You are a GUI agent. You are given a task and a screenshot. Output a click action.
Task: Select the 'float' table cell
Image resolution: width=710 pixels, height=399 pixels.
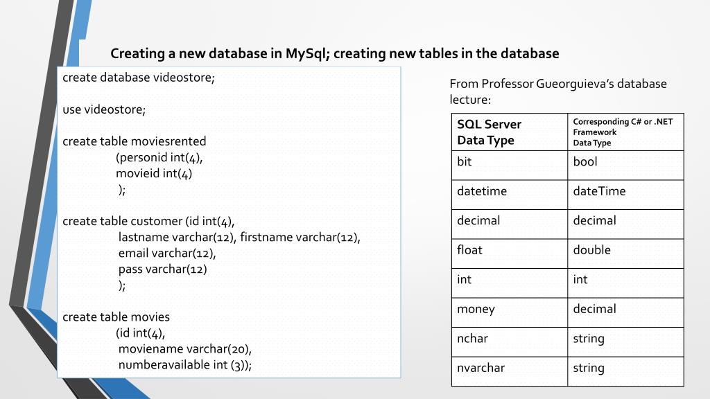click(x=510, y=254)
